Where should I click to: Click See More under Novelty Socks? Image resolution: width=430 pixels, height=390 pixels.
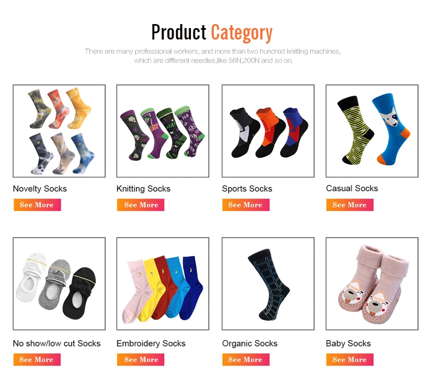[x=37, y=205]
